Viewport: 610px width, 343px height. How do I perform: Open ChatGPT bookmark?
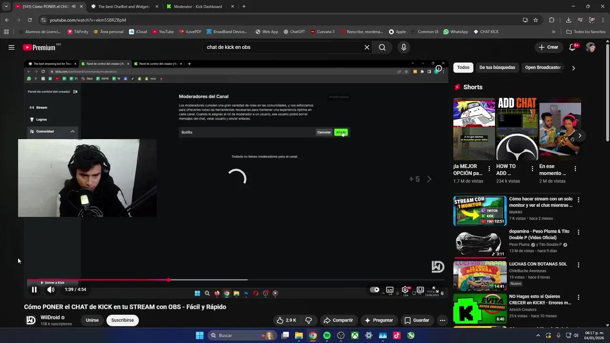(x=294, y=32)
